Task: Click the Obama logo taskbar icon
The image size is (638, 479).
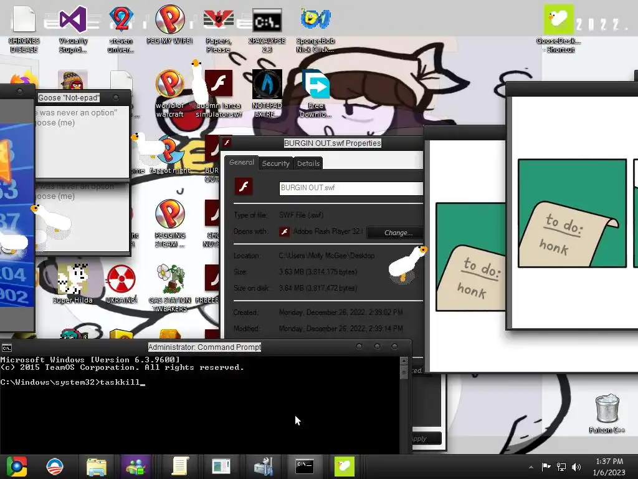Action: tap(55, 467)
